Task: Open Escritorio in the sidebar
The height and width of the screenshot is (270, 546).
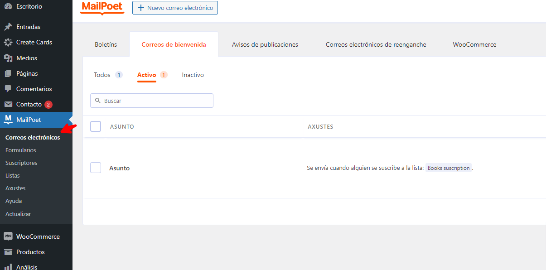Action: [x=29, y=6]
